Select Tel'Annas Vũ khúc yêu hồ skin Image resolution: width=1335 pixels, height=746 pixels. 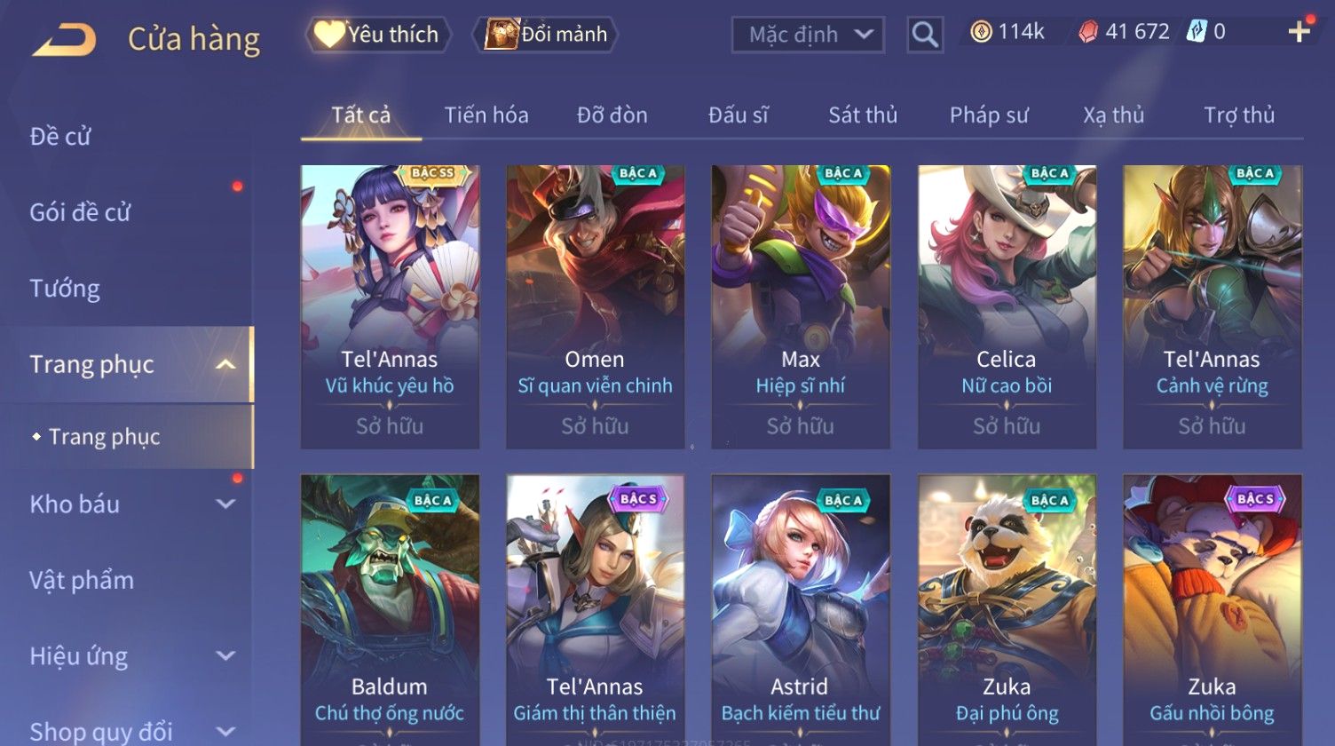(x=390, y=306)
